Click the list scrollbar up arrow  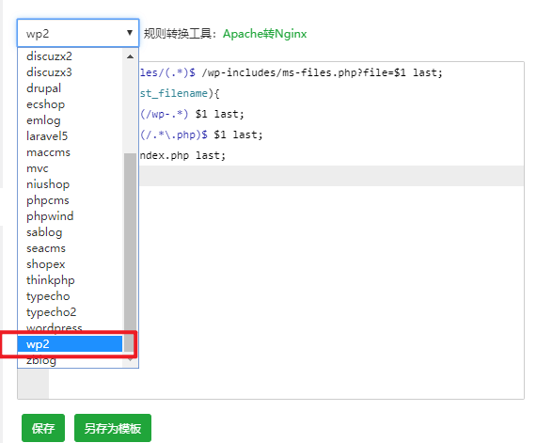131,56
